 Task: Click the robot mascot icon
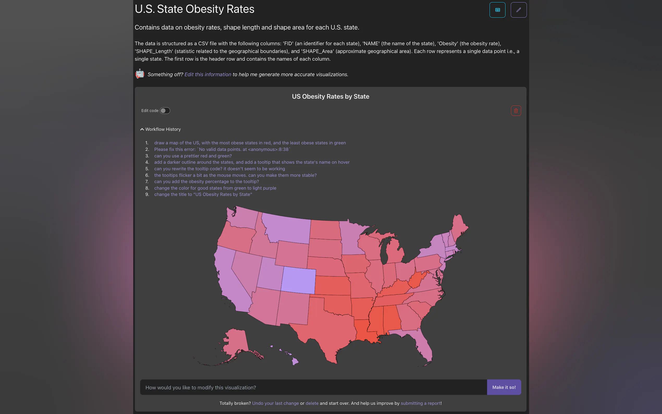coord(140,74)
